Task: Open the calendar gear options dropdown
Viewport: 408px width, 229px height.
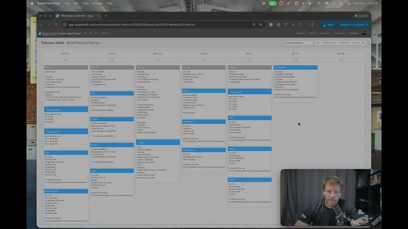Action: point(318,43)
